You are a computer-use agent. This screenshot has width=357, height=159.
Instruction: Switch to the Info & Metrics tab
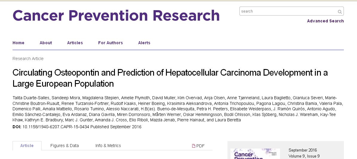coord(108,146)
